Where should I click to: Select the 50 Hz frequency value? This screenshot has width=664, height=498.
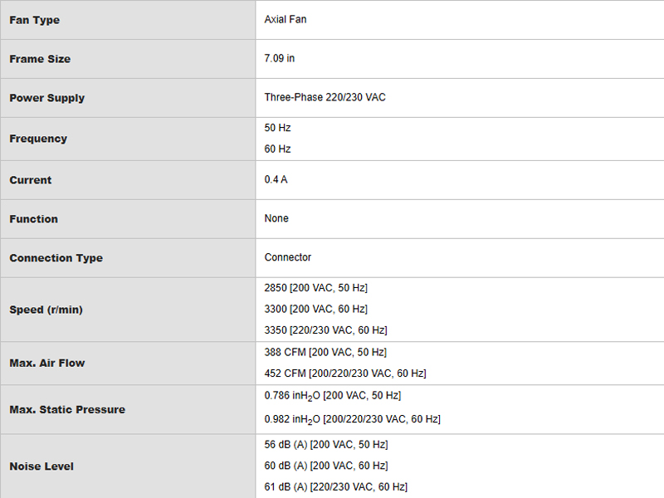click(277, 128)
